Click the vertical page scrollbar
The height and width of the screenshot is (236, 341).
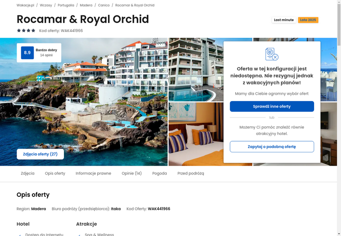(339, 118)
